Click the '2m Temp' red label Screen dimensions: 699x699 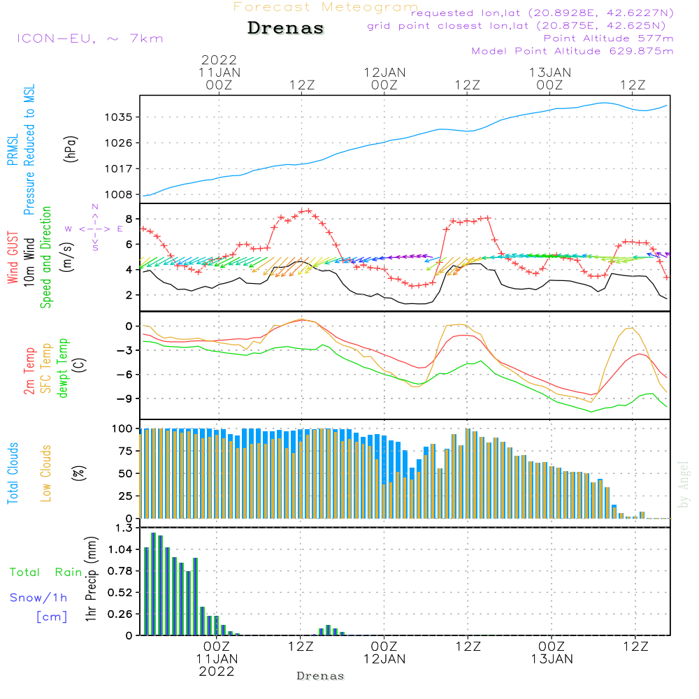[29, 371]
